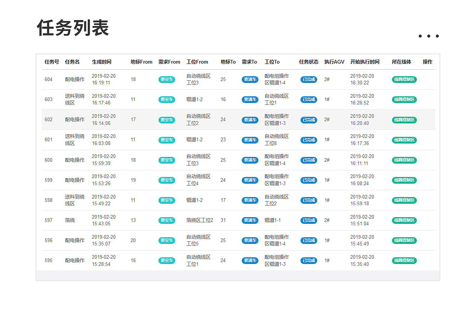The height and width of the screenshot is (322, 476).
Task: Click the 要满车 badge on task 600
Action: point(250,160)
